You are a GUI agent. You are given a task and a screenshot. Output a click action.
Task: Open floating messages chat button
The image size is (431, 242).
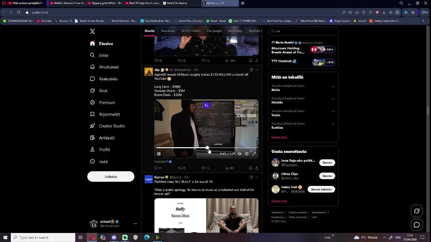(417, 225)
